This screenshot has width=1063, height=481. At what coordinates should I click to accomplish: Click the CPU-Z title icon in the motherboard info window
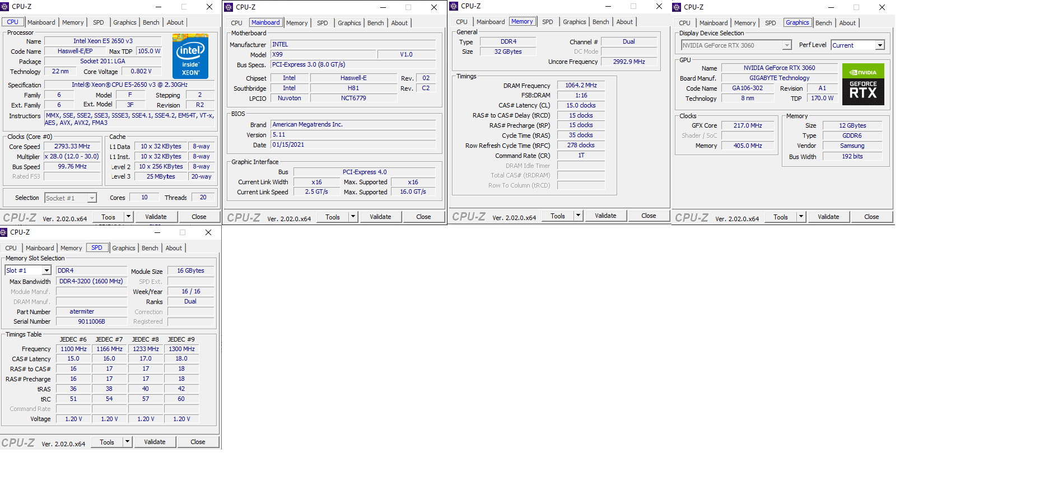point(229,7)
